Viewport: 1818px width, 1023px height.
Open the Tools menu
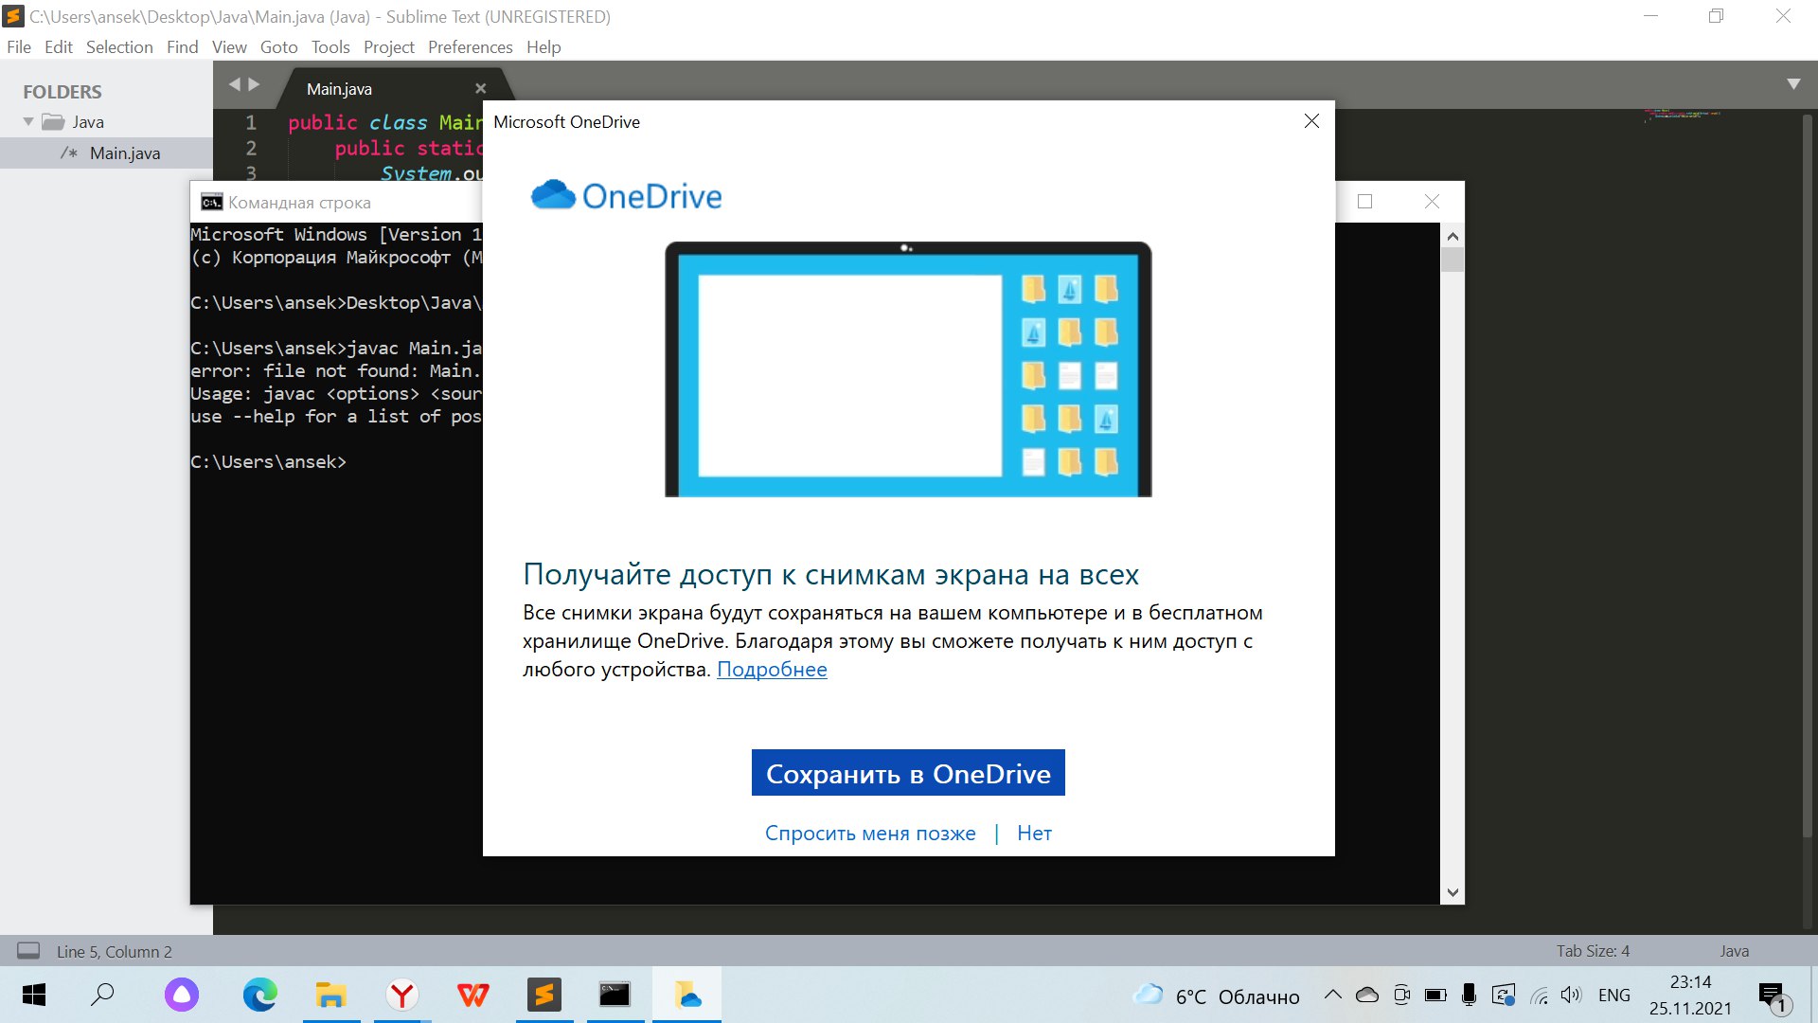tap(330, 46)
